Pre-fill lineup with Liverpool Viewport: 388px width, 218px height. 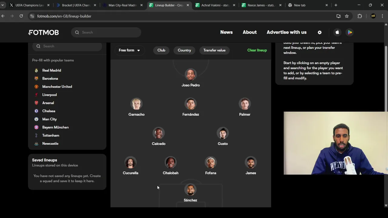(x=50, y=95)
